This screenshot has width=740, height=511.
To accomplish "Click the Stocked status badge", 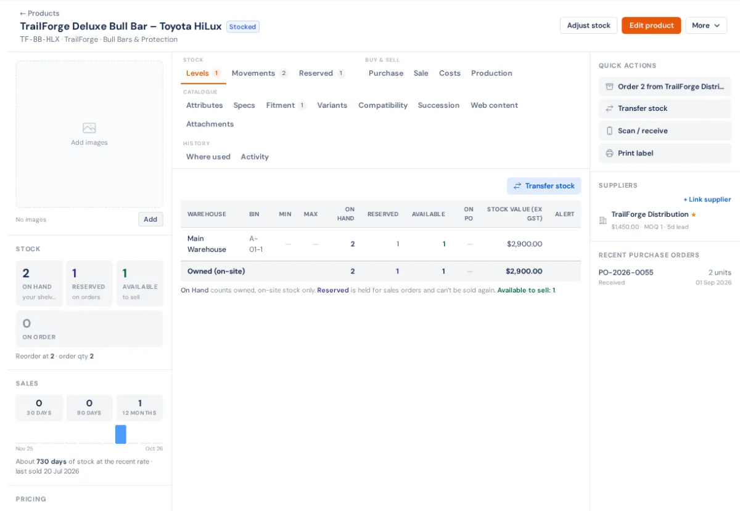I will pyautogui.click(x=243, y=26).
